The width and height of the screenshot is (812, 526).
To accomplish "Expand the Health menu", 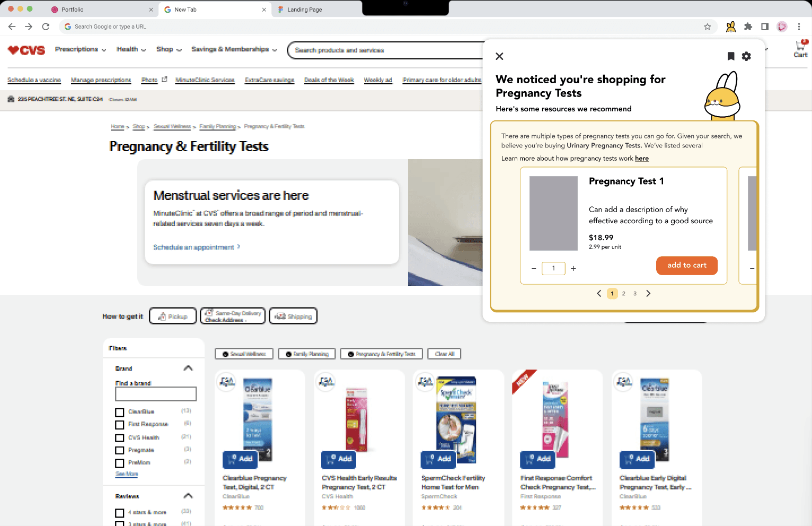I will click(x=131, y=49).
